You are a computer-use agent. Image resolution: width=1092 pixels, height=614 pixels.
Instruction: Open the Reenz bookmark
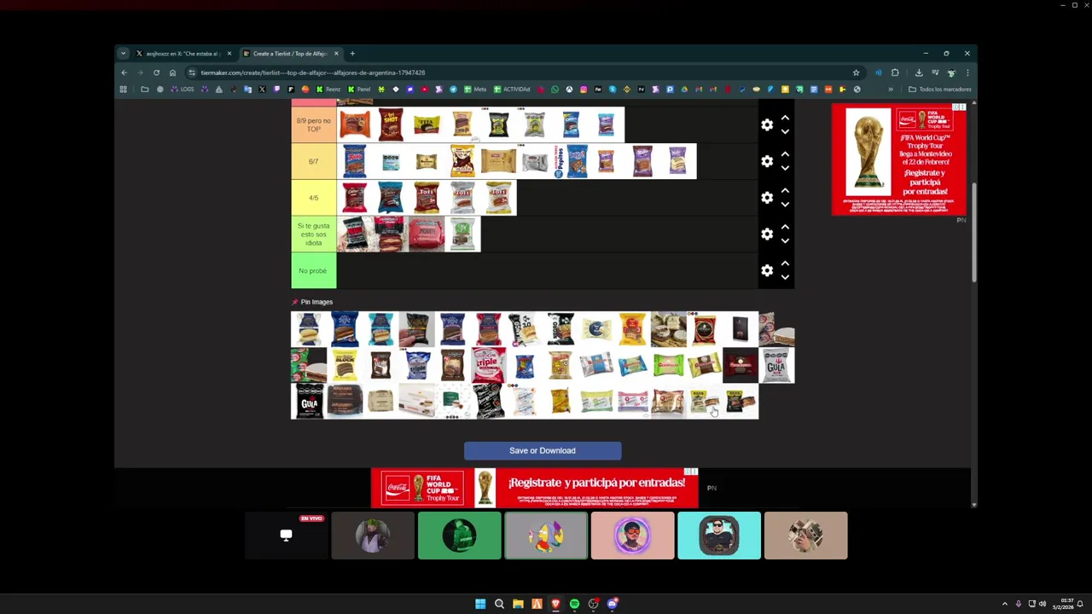328,89
